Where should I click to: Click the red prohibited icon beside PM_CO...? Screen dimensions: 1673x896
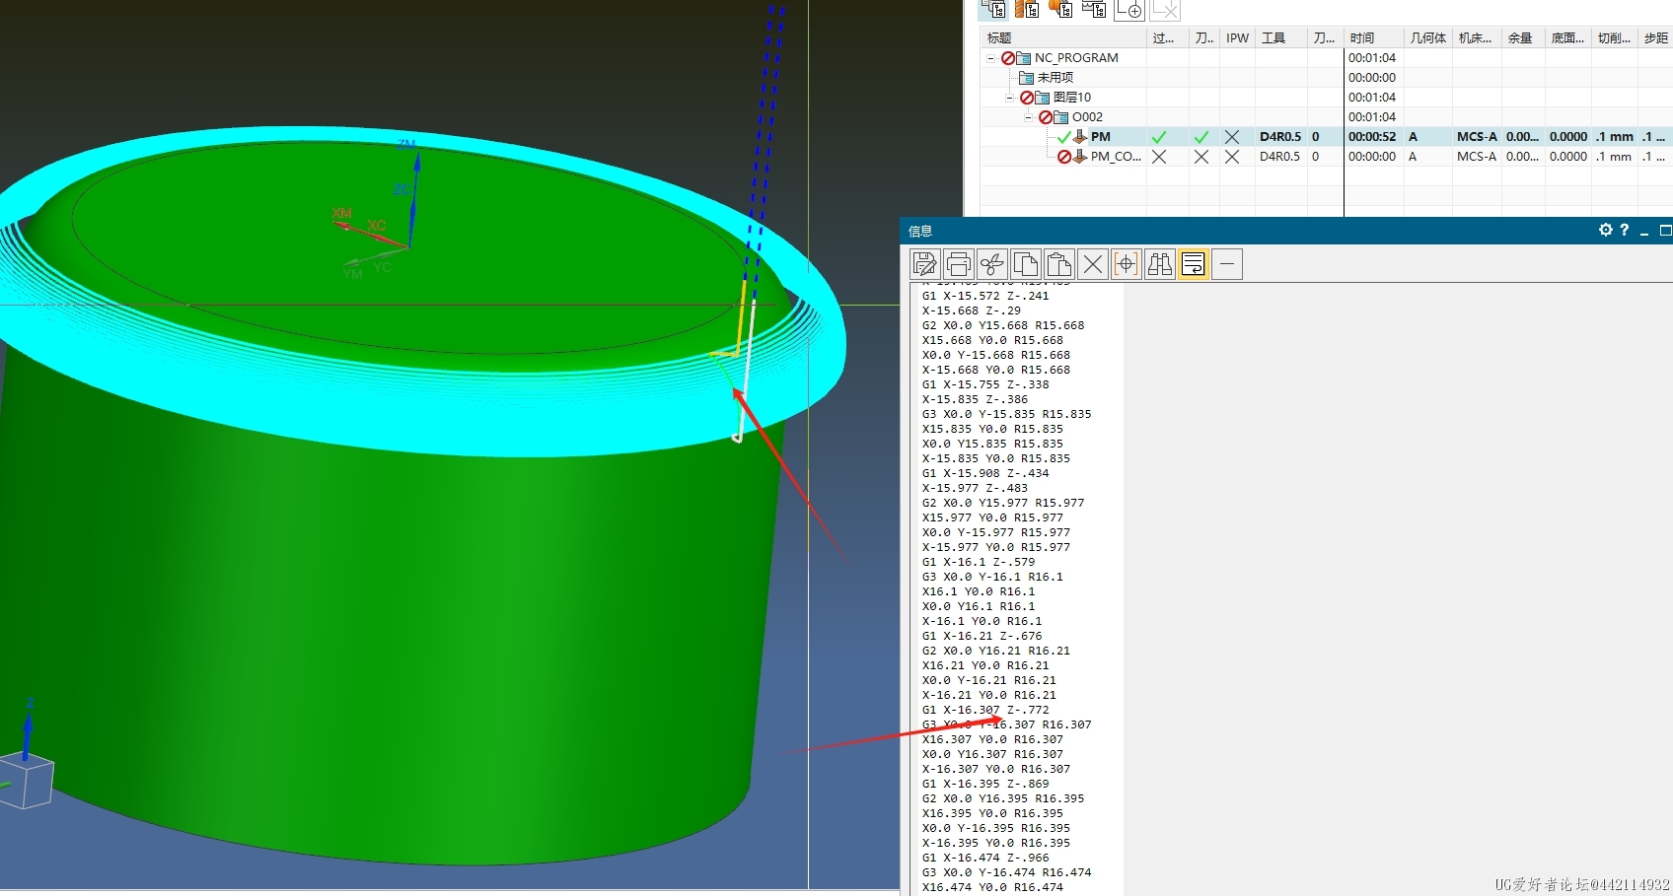[x=1064, y=157]
